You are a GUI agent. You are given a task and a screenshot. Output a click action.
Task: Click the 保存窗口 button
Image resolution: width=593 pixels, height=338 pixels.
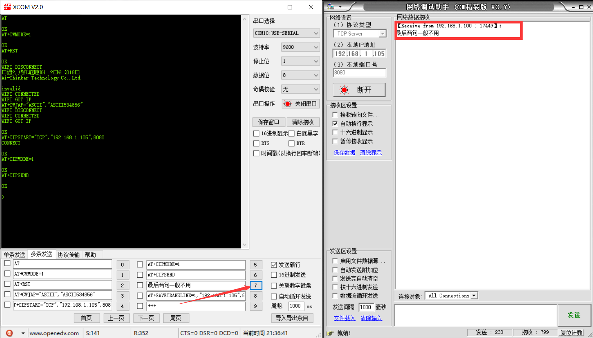point(269,122)
